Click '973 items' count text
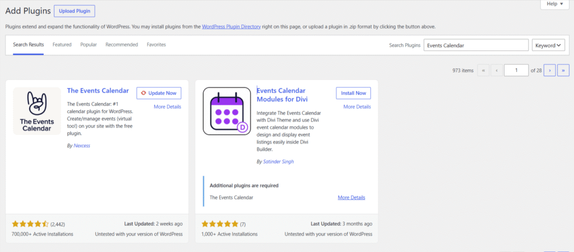The image size is (574, 252). [463, 71]
